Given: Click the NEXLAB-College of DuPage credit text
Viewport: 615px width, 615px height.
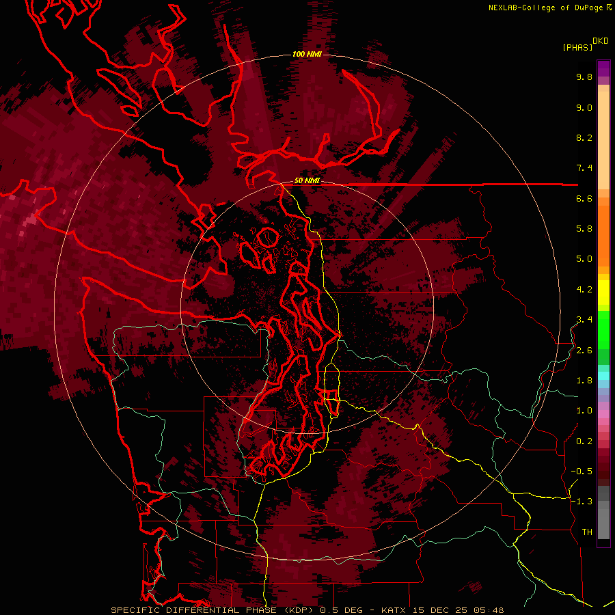Looking at the screenshot, I should tap(545, 8).
